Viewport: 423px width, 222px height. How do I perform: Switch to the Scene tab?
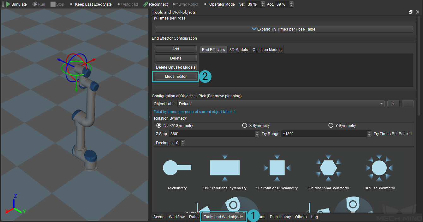[159, 217]
